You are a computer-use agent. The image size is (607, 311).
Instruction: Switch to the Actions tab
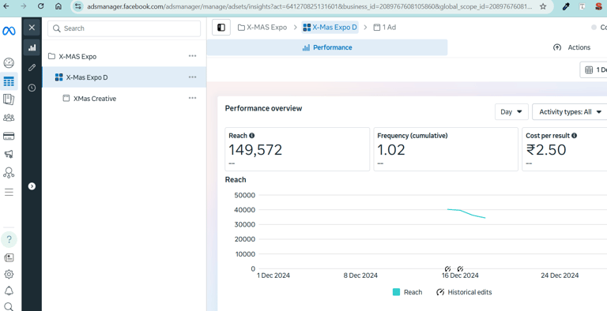(x=571, y=47)
